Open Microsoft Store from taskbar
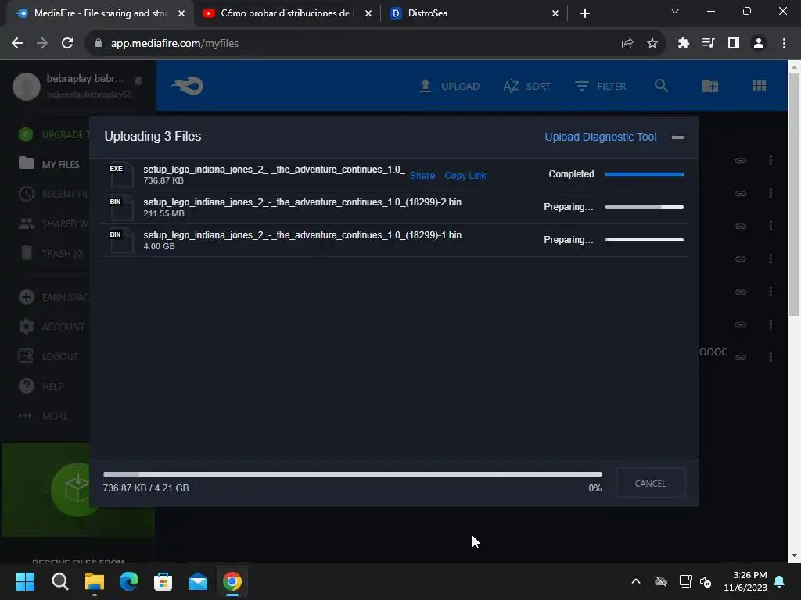 (x=163, y=581)
